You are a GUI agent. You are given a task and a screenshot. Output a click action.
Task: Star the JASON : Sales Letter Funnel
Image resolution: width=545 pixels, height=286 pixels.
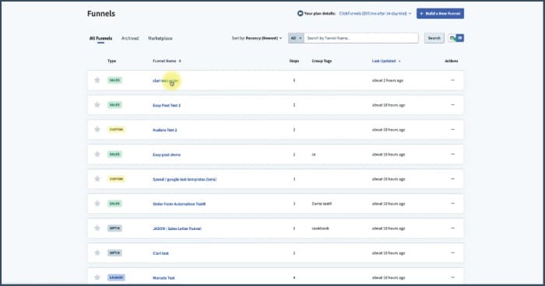[97, 228]
